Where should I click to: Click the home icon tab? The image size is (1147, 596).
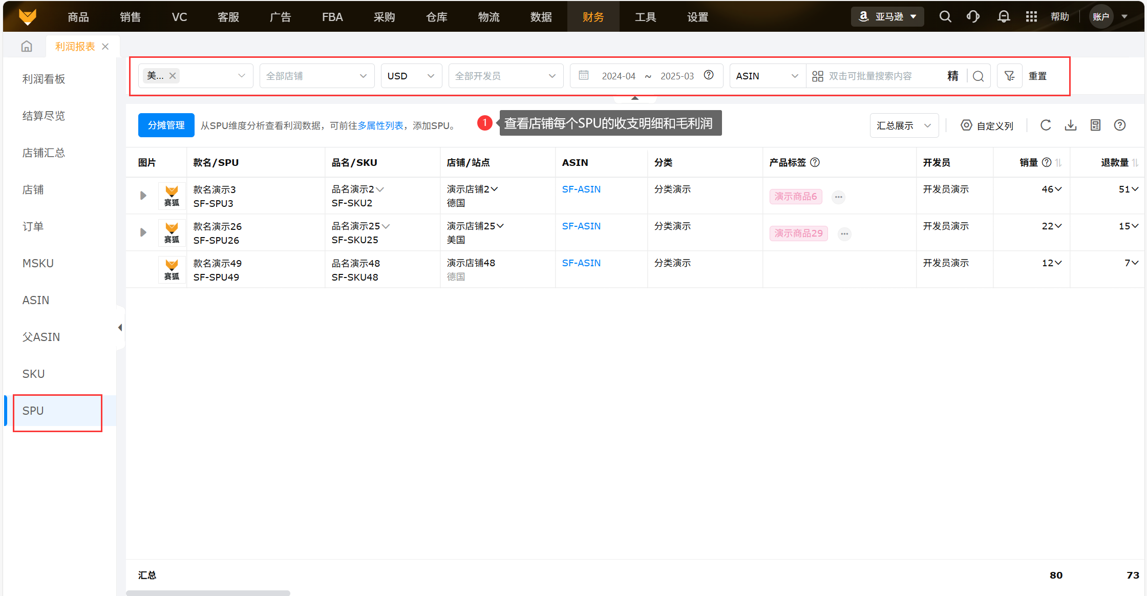pyautogui.click(x=27, y=47)
